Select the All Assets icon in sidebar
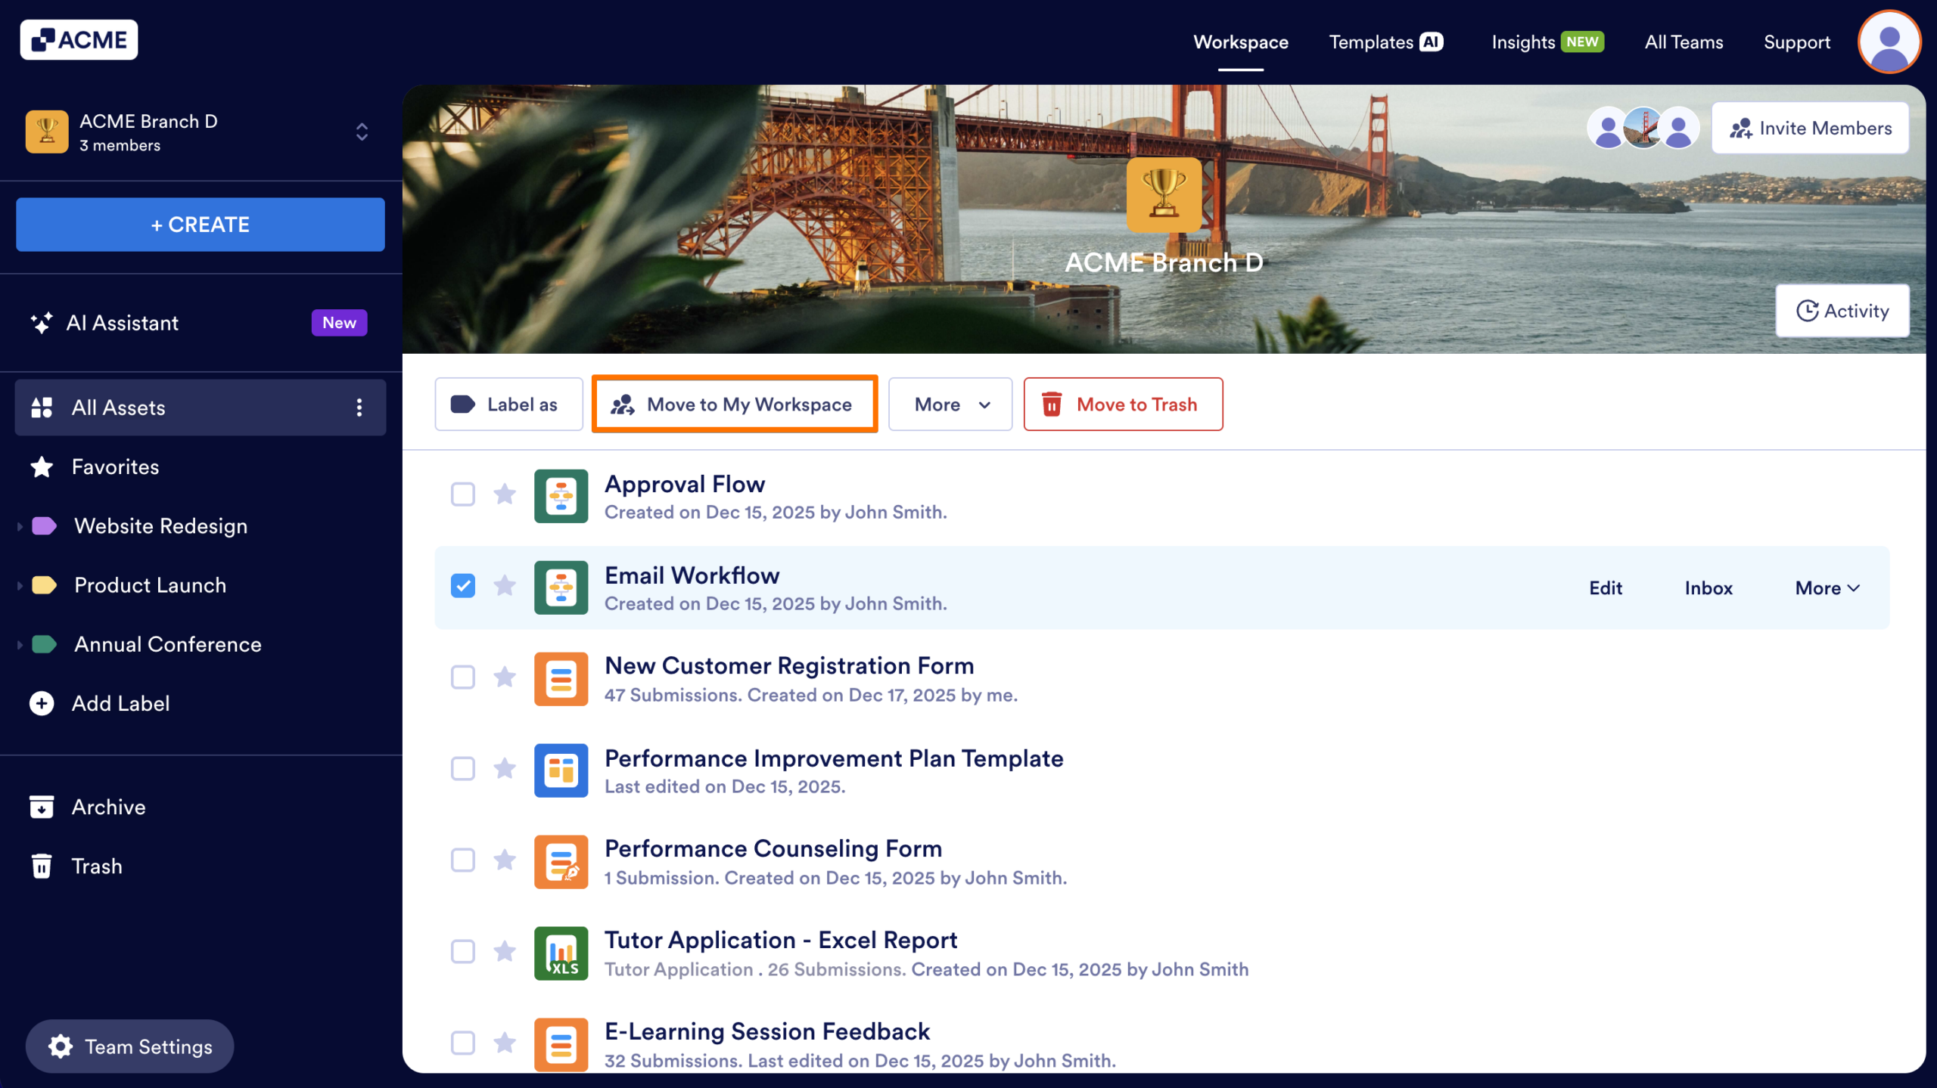1937x1088 pixels. pos(42,407)
